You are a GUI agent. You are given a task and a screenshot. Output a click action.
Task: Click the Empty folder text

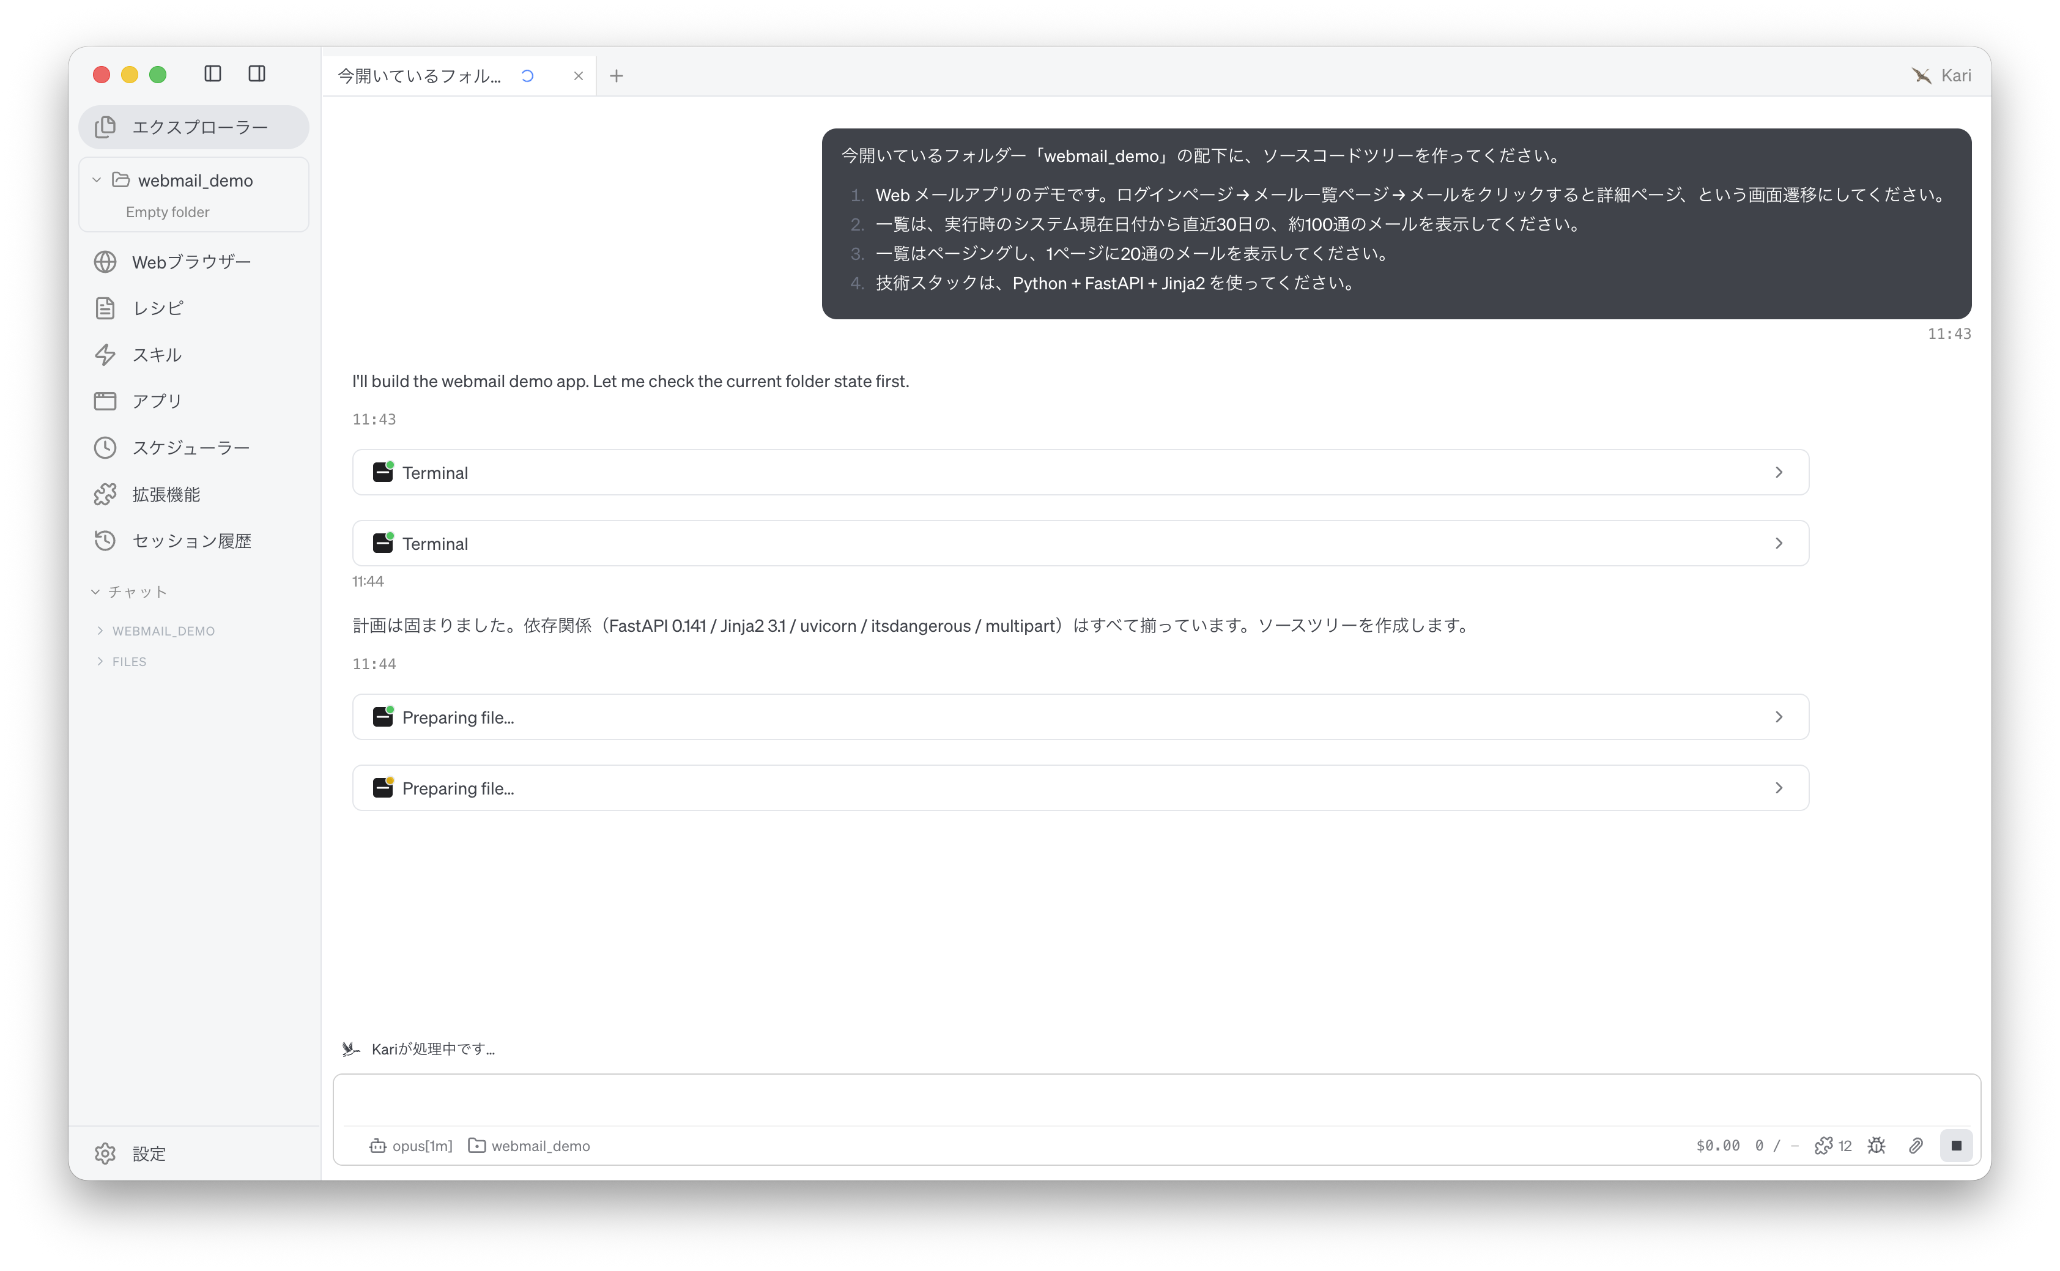click(167, 212)
